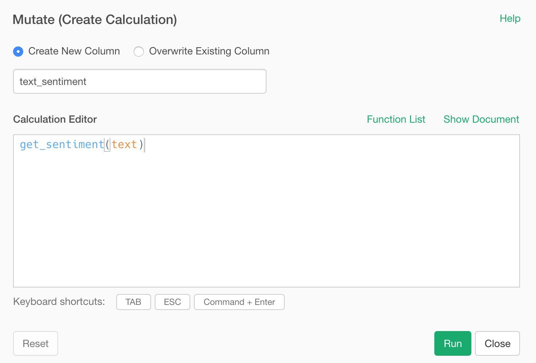
Task: Click the text_sentiment column name field
Action: [x=139, y=81]
